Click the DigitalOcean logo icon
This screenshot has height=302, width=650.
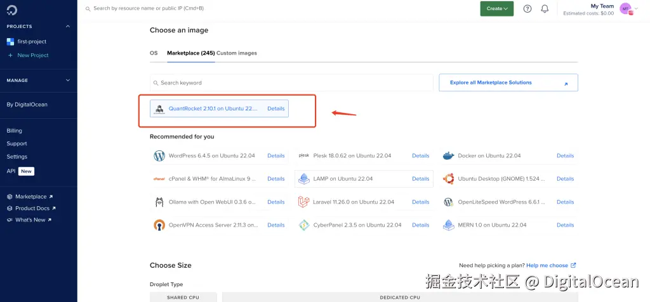coord(11,9)
